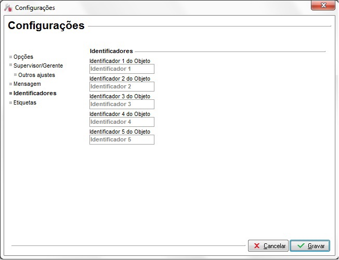
Task: Click the red X icon on Cancelar
Action: tap(257, 245)
